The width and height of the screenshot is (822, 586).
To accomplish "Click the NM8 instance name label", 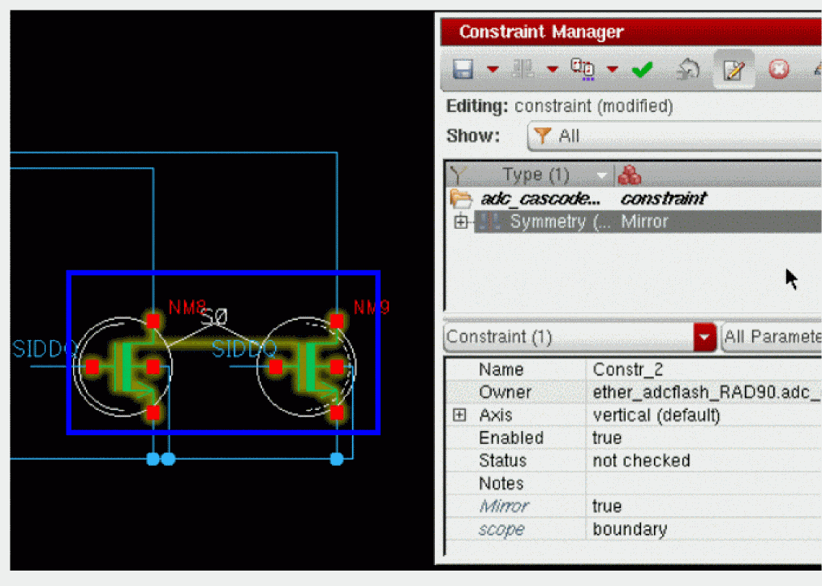I will [x=187, y=308].
